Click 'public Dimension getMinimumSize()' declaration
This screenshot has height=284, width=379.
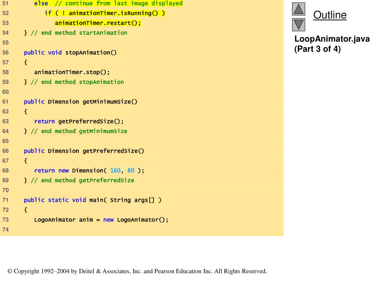[x=80, y=102]
